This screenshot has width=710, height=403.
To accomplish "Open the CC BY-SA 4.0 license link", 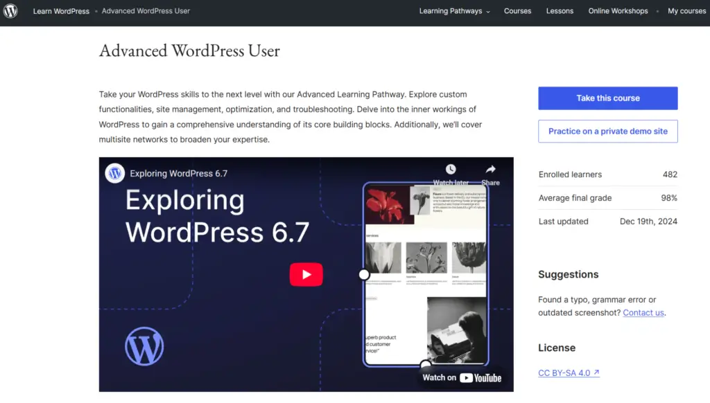I will click(564, 373).
